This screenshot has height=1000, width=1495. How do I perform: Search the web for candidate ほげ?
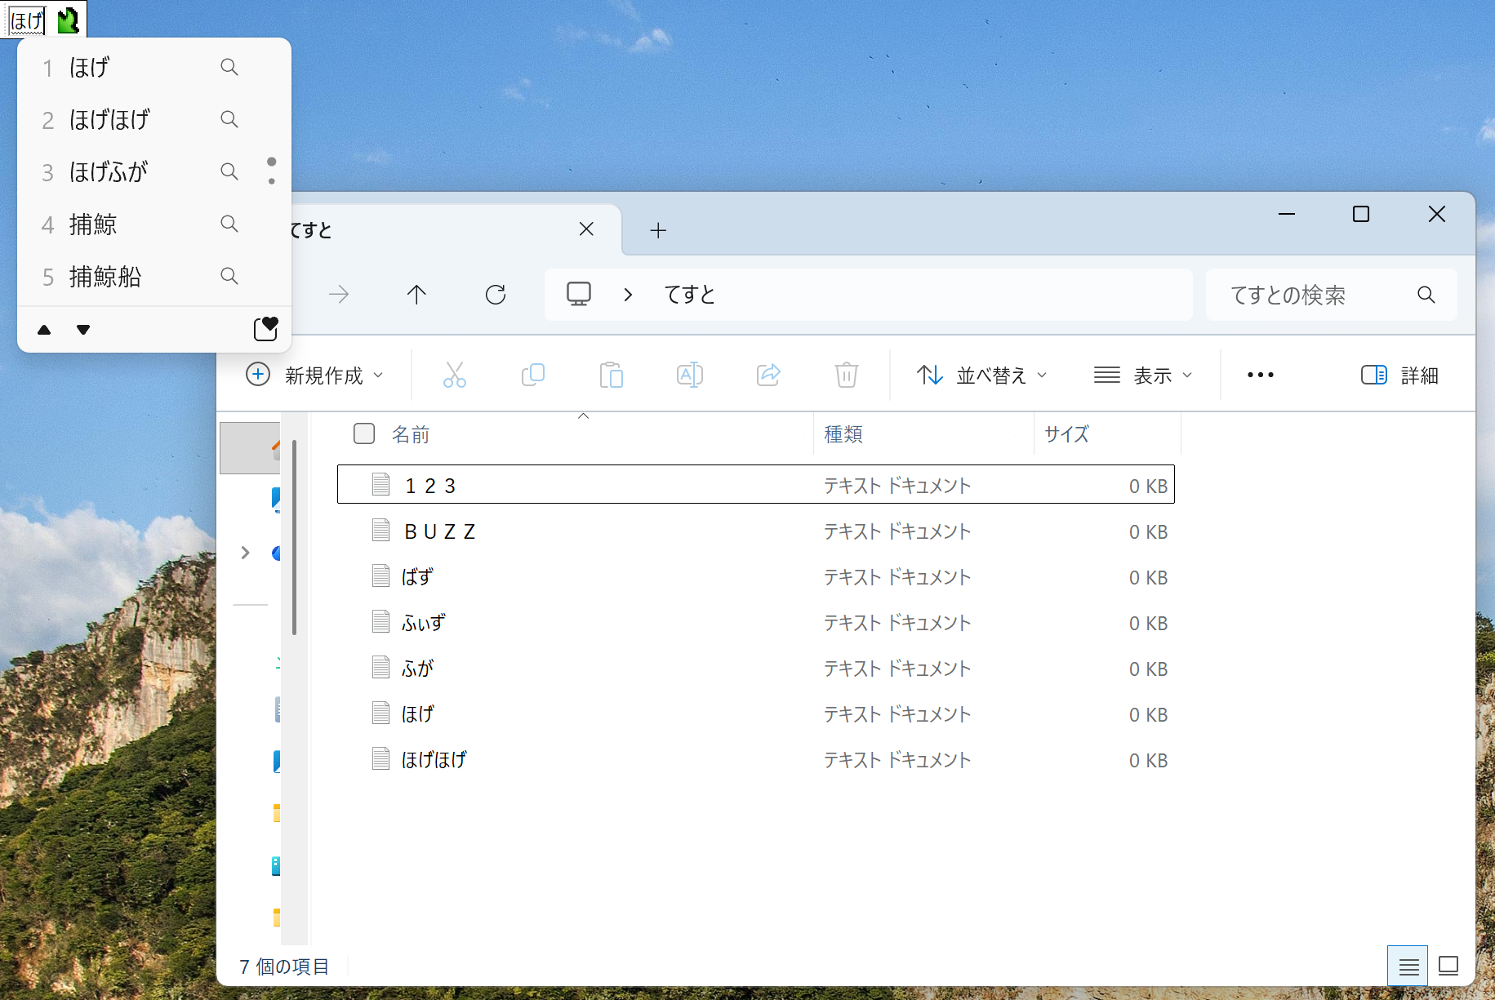coord(229,67)
